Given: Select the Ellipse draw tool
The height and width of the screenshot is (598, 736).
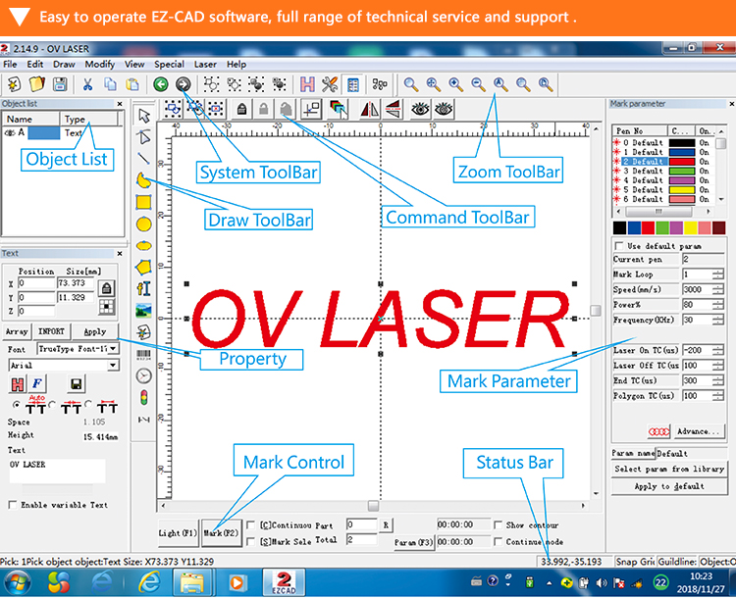Looking at the screenshot, I should (x=143, y=246).
